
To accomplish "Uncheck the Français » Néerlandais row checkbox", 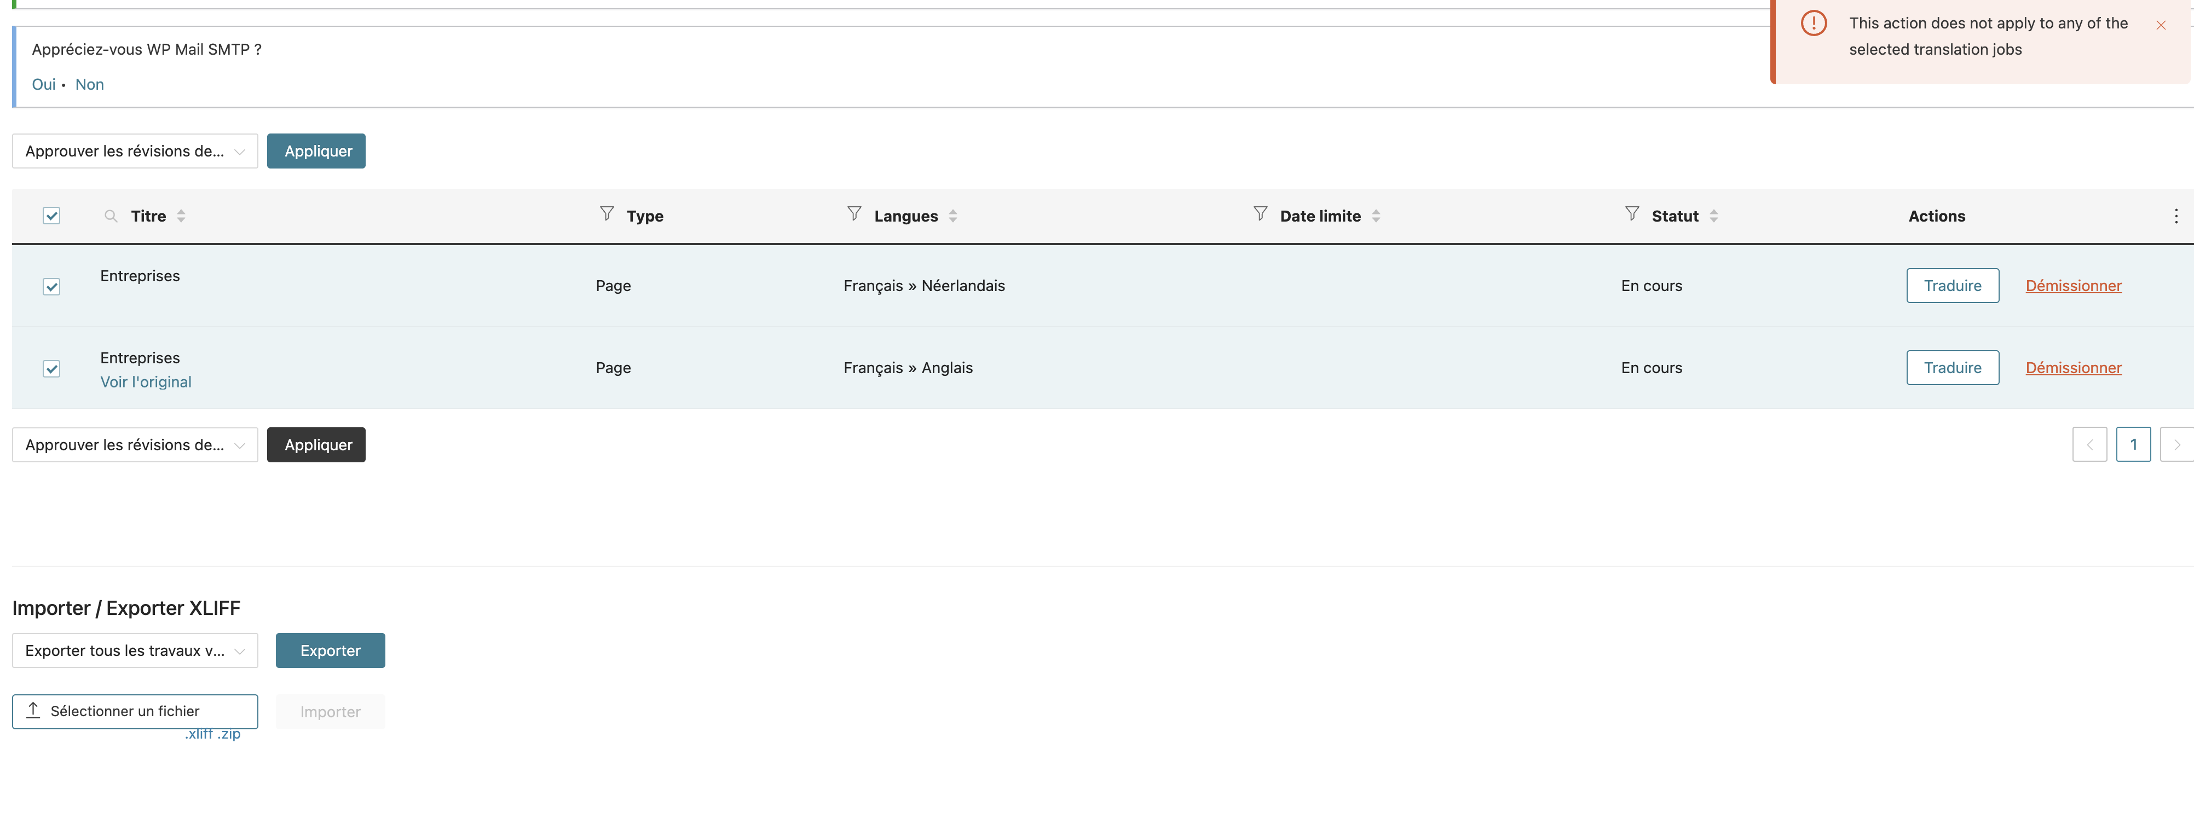I will 51,286.
